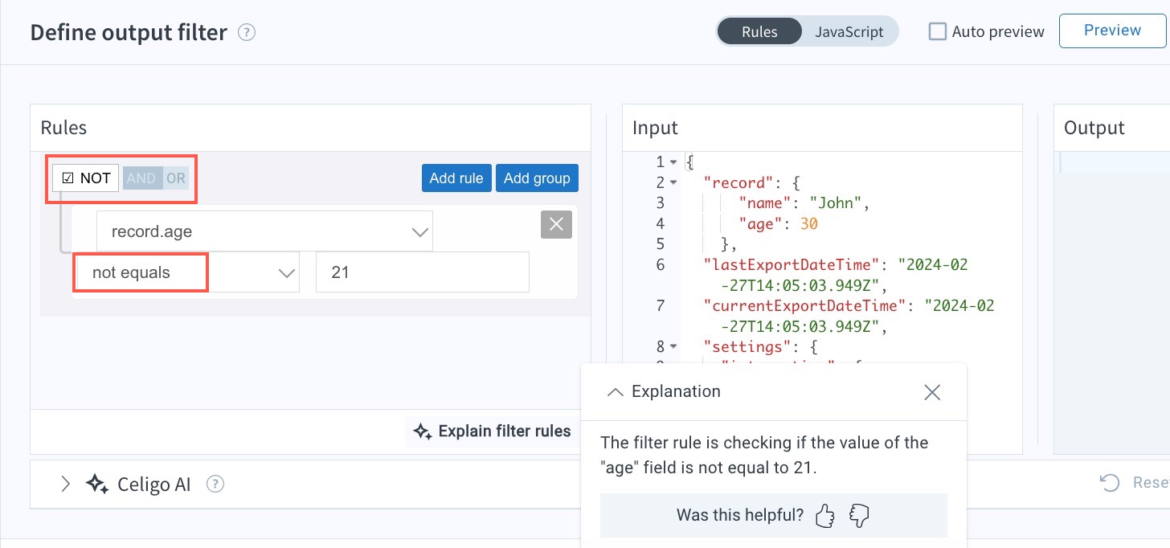The image size is (1170, 548).
Task: Click the Reset undo arrow icon
Action: (x=1109, y=482)
